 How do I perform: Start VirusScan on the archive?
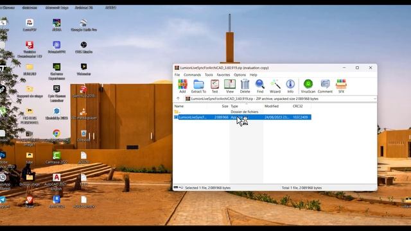coord(308,87)
